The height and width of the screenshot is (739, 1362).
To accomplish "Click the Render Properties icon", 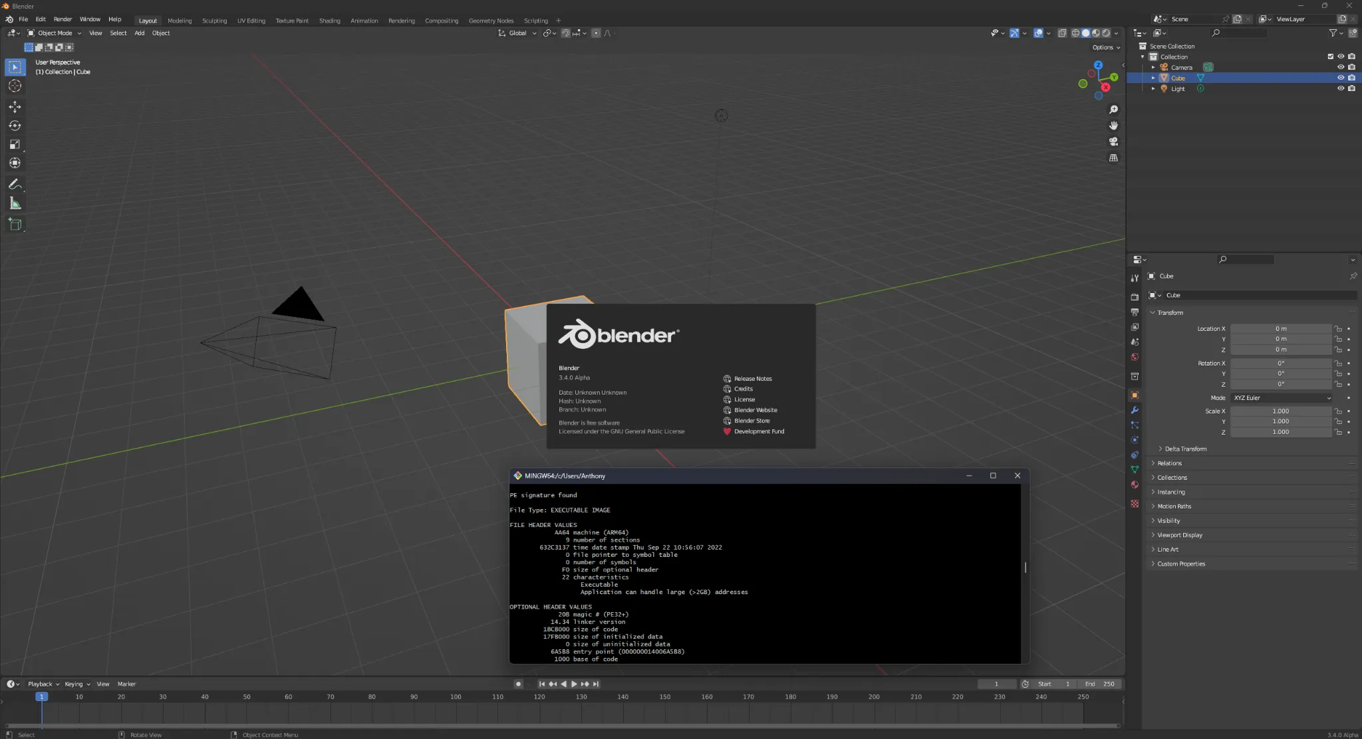I will [x=1135, y=310].
